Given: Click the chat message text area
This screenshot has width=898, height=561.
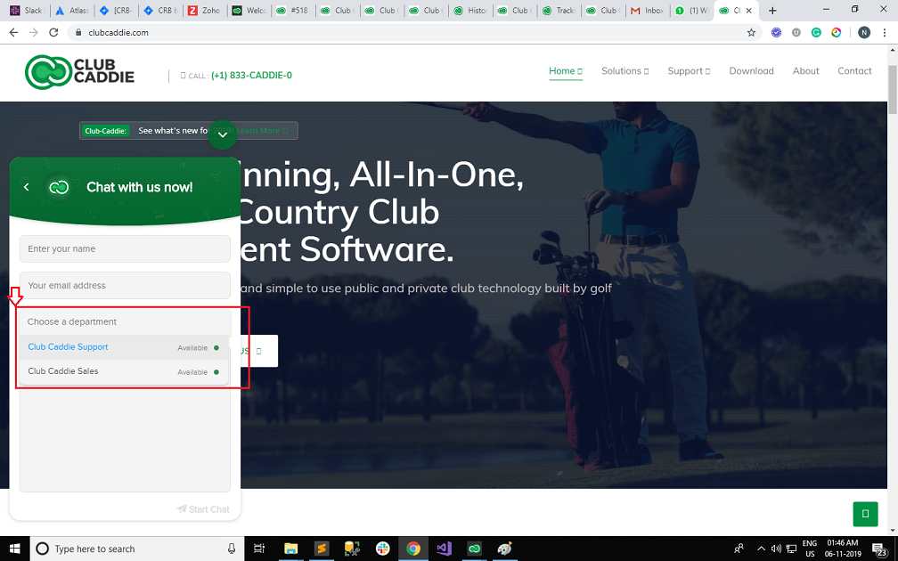Looking at the screenshot, I should (x=125, y=440).
